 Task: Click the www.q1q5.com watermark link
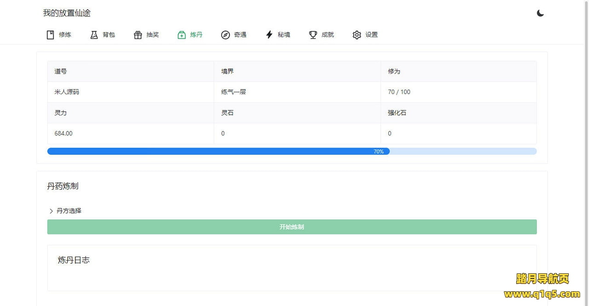coord(542,294)
